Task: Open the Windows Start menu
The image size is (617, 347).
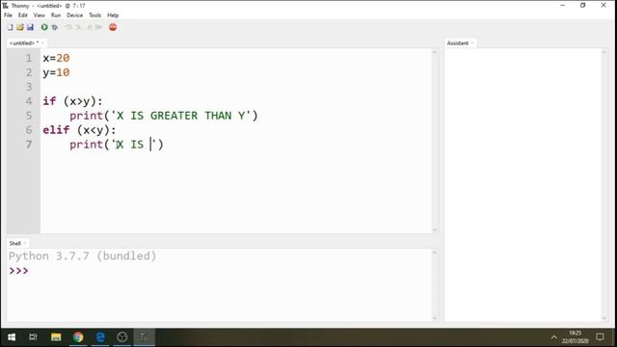Action: [12, 337]
